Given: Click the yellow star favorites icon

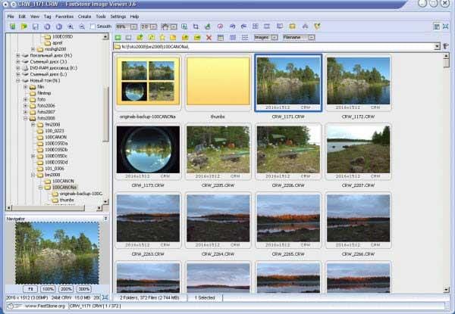Looking at the screenshot, I should [x=162, y=38].
